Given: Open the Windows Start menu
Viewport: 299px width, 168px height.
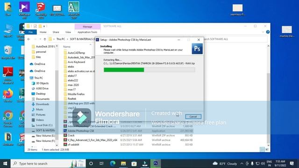Looking at the screenshot, I should click(5, 163).
